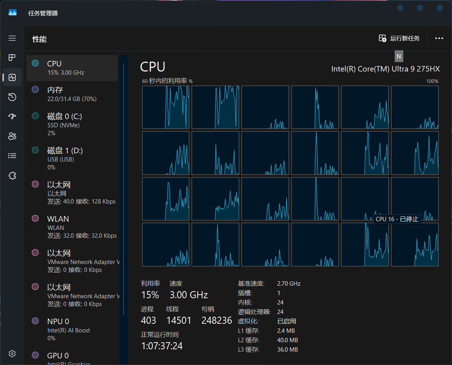Go to Processes page icon
Image resolution: width=452 pixels, height=365 pixels.
click(12, 58)
